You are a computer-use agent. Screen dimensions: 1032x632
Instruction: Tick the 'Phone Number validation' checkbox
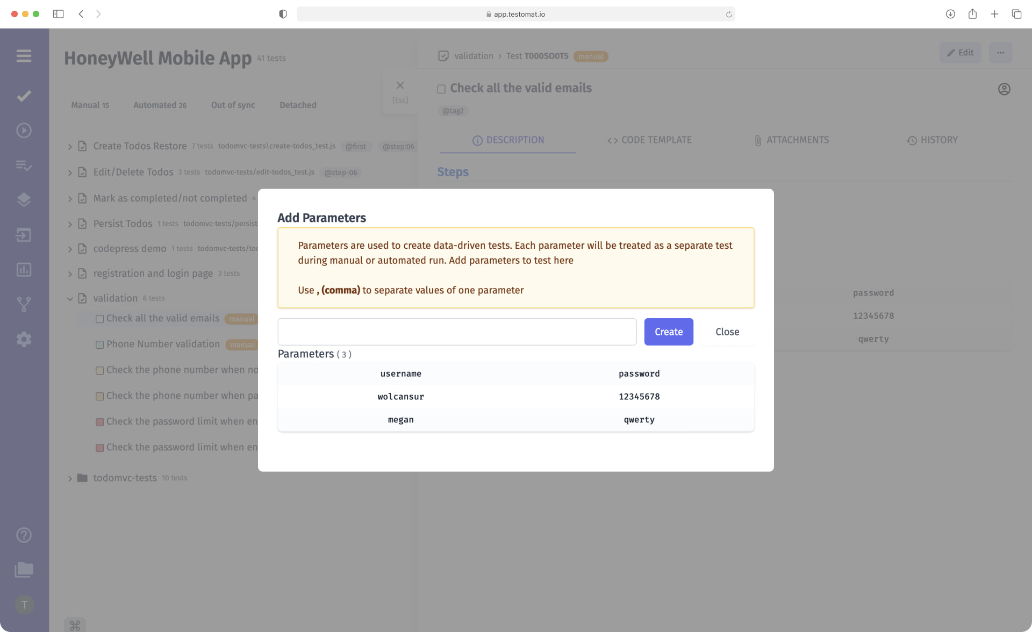(x=99, y=344)
